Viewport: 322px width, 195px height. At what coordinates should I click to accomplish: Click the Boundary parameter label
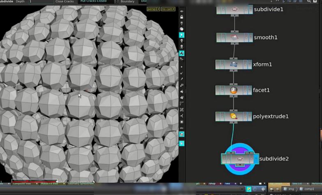point(127,2)
